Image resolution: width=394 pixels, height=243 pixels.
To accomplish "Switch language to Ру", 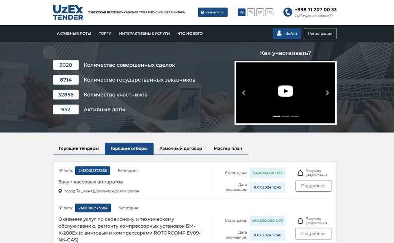I will [242, 12].
